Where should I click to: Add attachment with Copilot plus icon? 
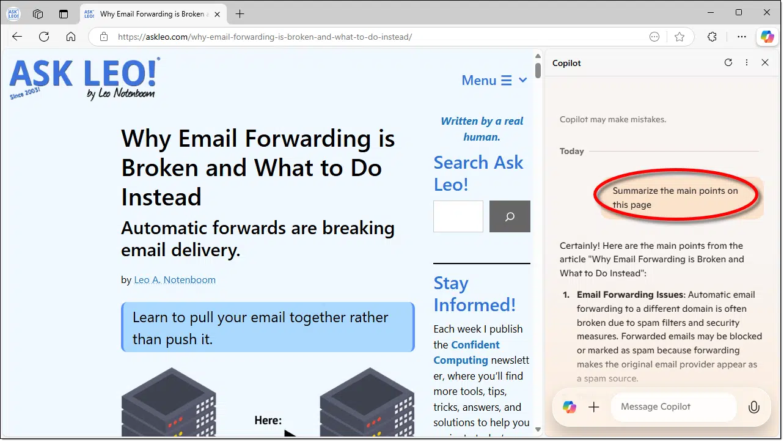593,407
